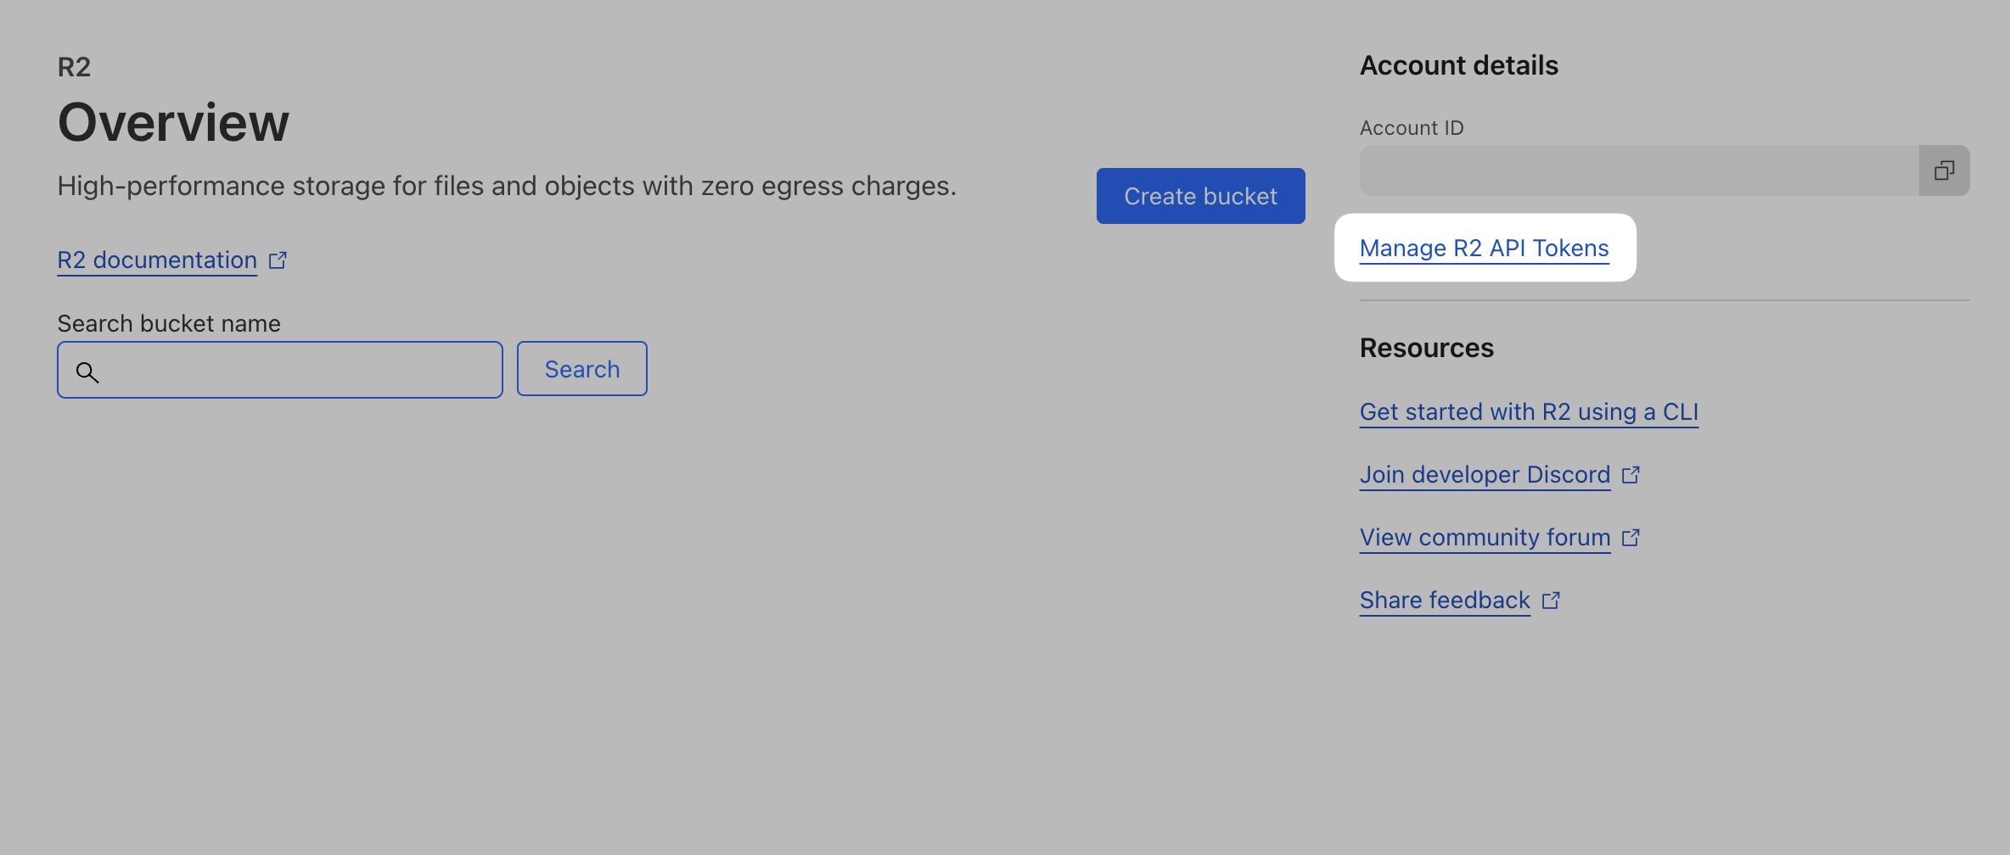The image size is (2010, 855).
Task: Share feedback about R2
Action: (1445, 600)
